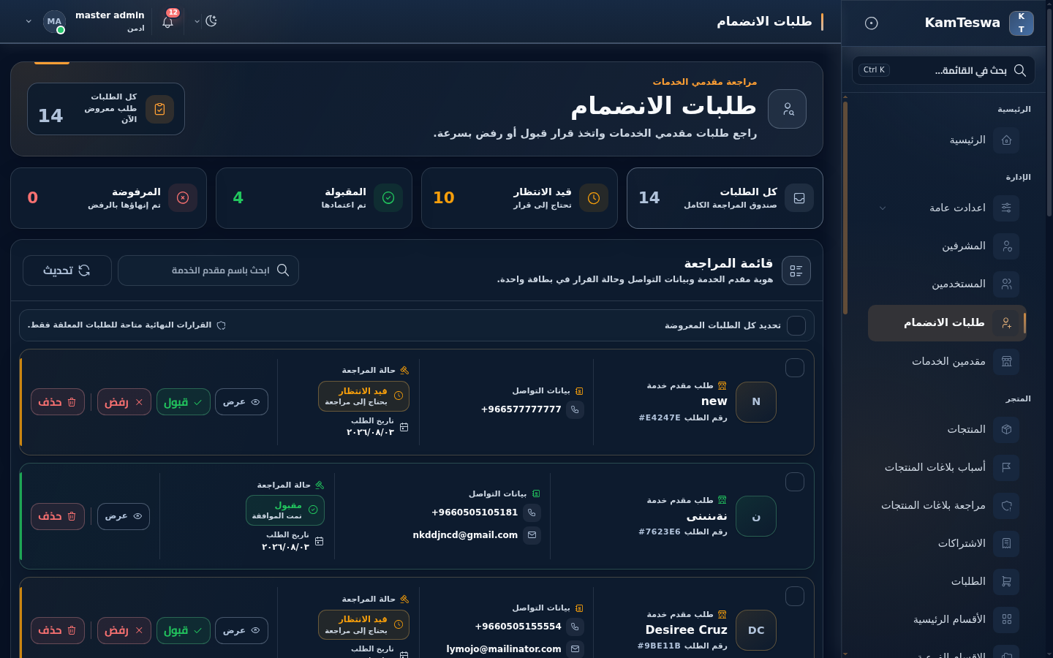Click the phone icon beside +9660505105181

(x=532, y=513)
